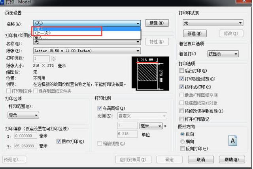Click the 取消 button

(201, 160)
